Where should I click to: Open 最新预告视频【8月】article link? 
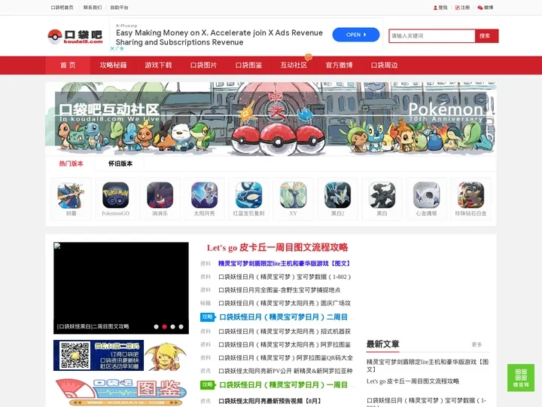270,401
